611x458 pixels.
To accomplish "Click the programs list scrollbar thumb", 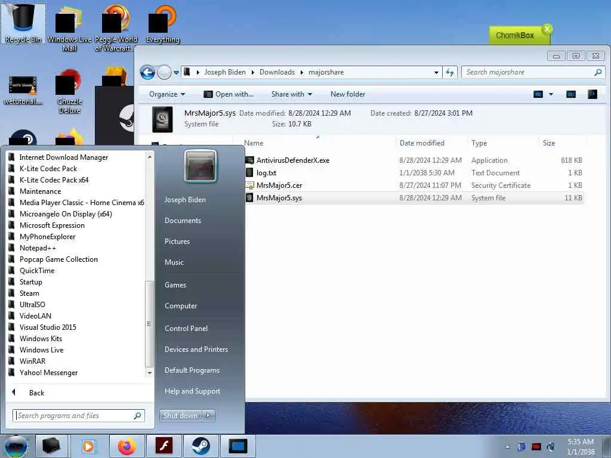I will [149, 324].
